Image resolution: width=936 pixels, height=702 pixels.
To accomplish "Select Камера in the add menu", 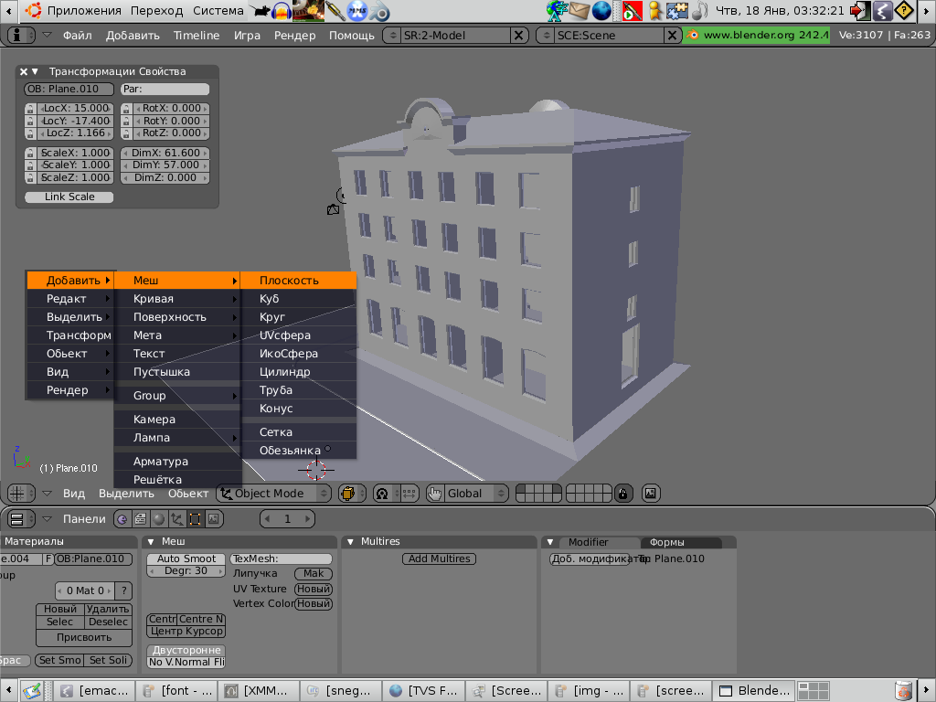I will pos(154,420).
